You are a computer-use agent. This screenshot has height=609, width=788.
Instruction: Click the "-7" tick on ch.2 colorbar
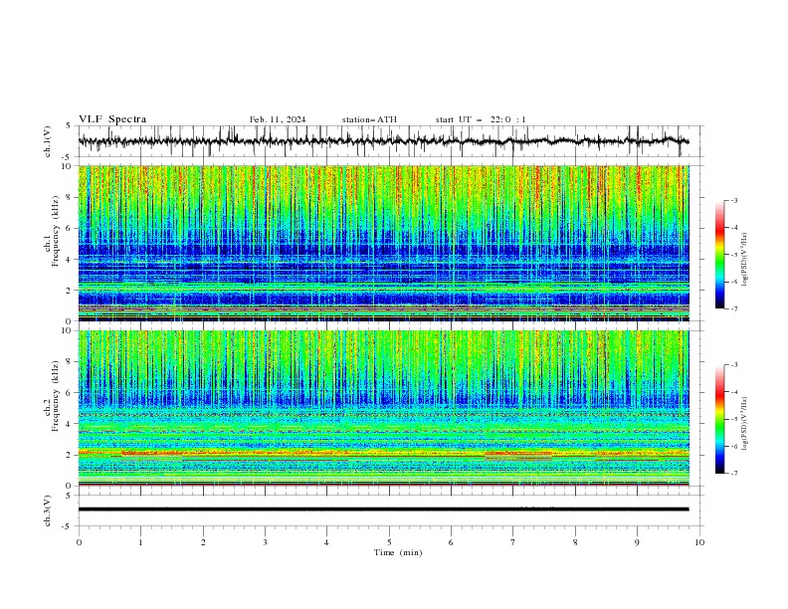pyautogui.click(x=734, y=474)
